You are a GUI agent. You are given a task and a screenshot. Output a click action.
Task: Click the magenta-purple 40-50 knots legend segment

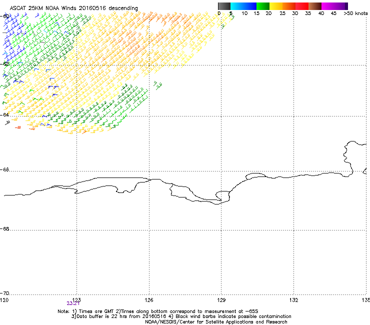click(334, 6)
